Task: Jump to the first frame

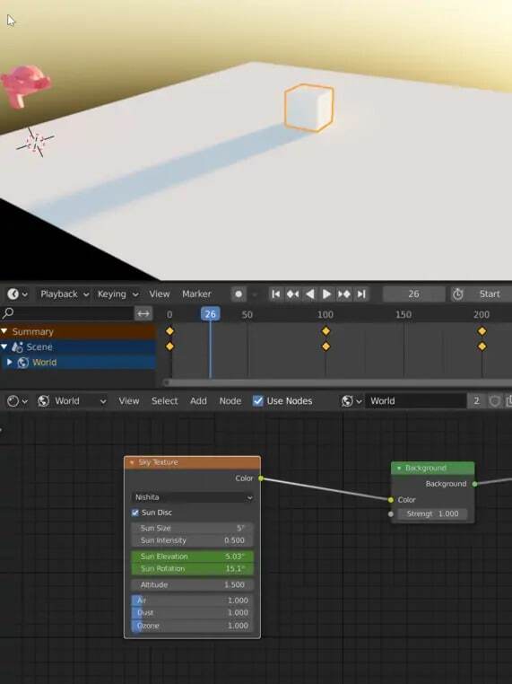Action: coord(276,294)
